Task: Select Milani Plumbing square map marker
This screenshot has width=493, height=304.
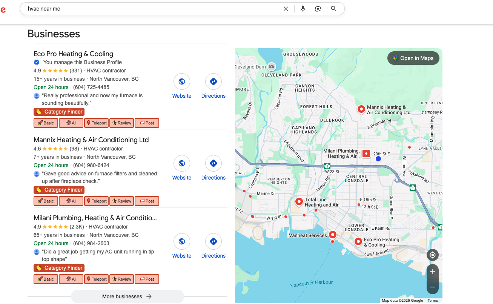Action: [x=366, y=154]
